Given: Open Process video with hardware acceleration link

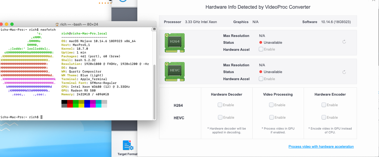Looking at the screenshot, I should pos(321,146).
